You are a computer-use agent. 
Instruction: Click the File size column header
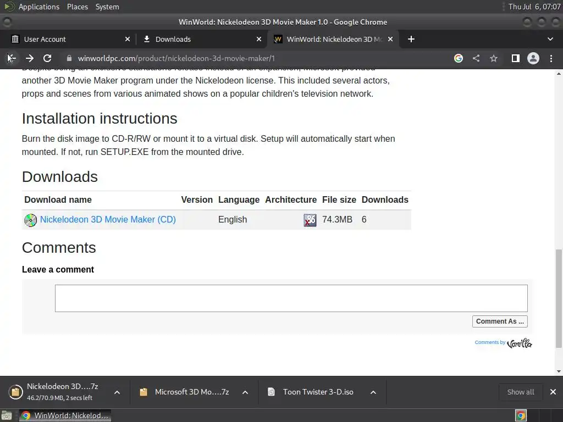[339, 199]
